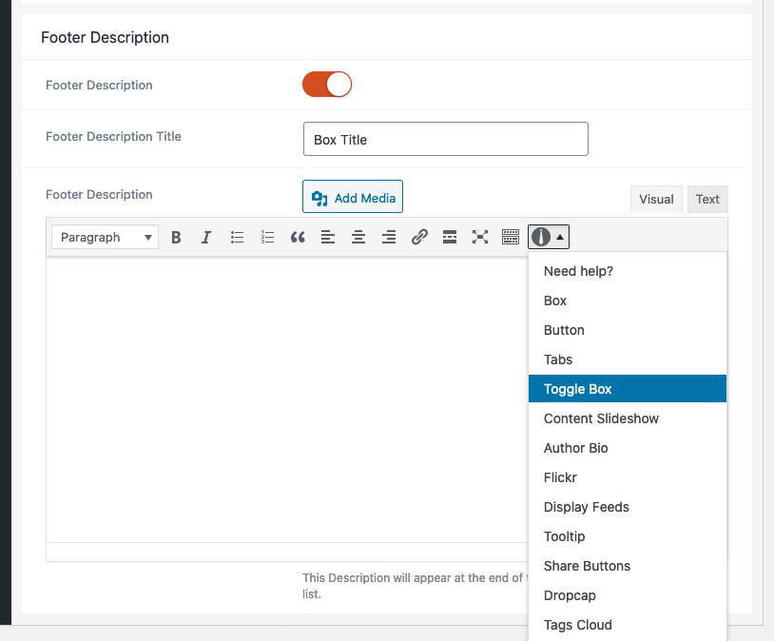The height and width of the screenshot is (641, 774).
Task: Insert a bulleted list
Action: tap(237, 238)
